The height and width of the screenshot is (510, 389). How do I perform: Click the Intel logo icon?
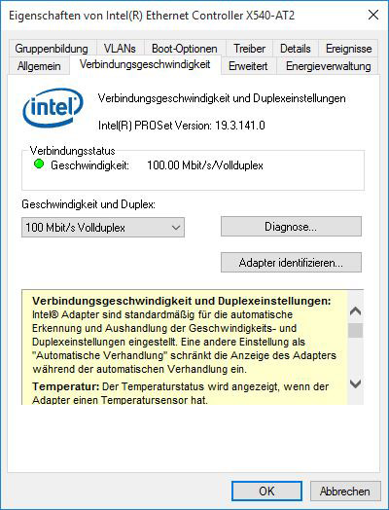(x=53, y=108)
